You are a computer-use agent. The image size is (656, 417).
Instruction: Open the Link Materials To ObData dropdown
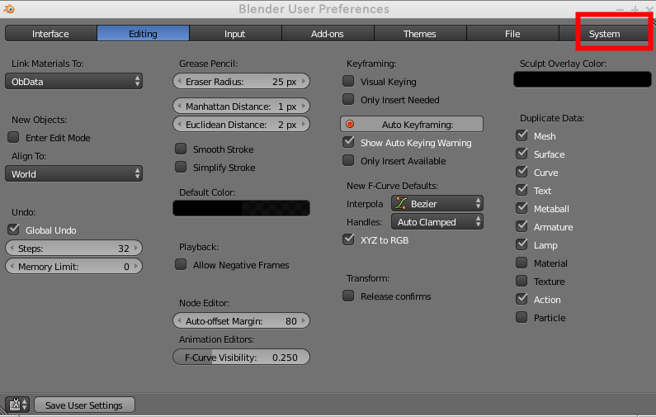pos(73,81)
